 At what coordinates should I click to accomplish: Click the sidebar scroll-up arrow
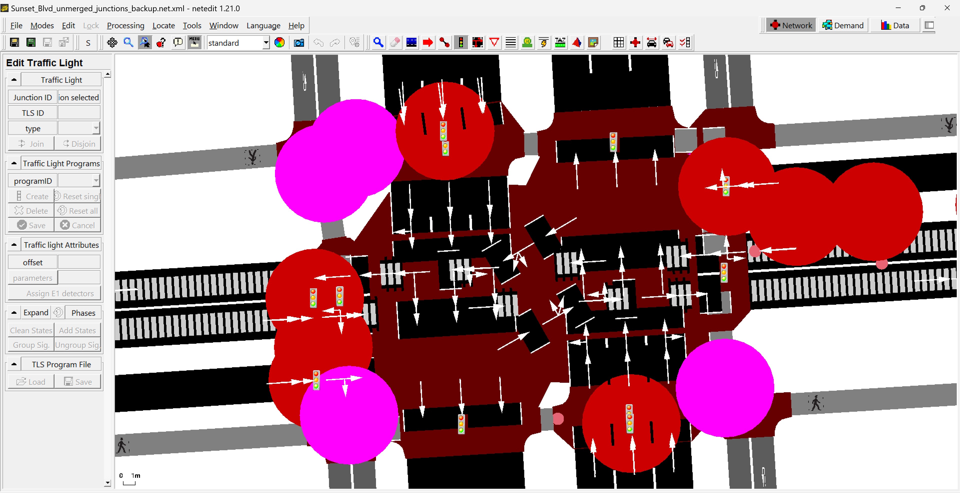[108, 74]
